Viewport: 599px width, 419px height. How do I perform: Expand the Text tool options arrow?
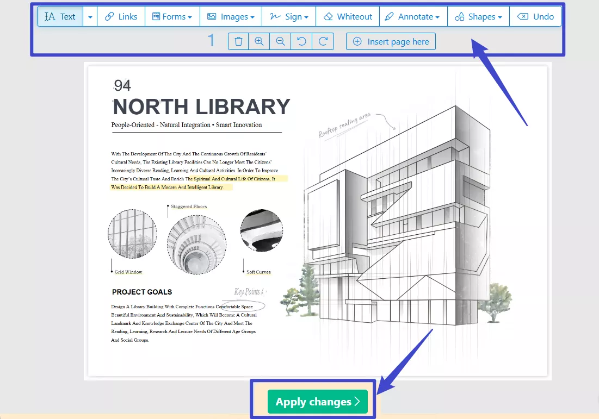tap(90, 17)
